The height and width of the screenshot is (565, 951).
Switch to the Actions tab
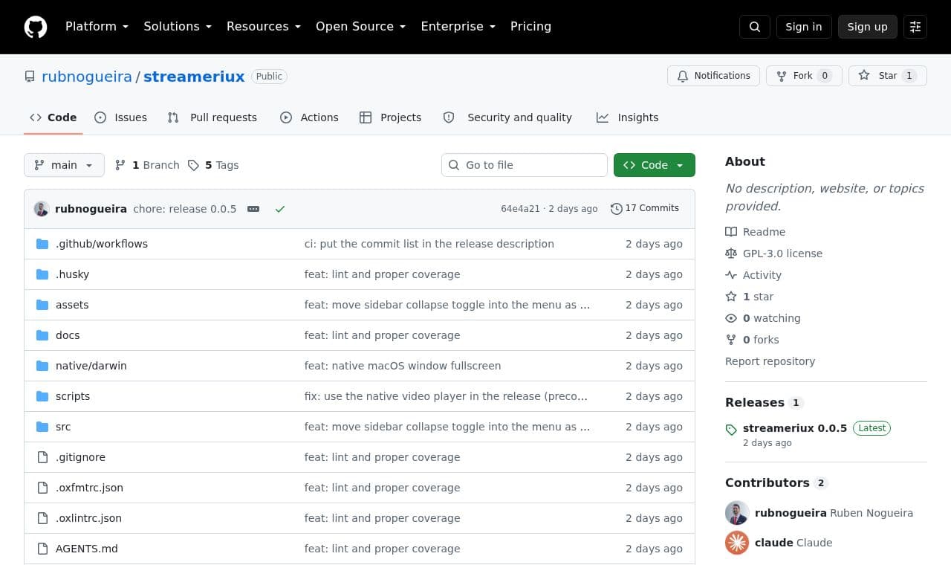309,117
